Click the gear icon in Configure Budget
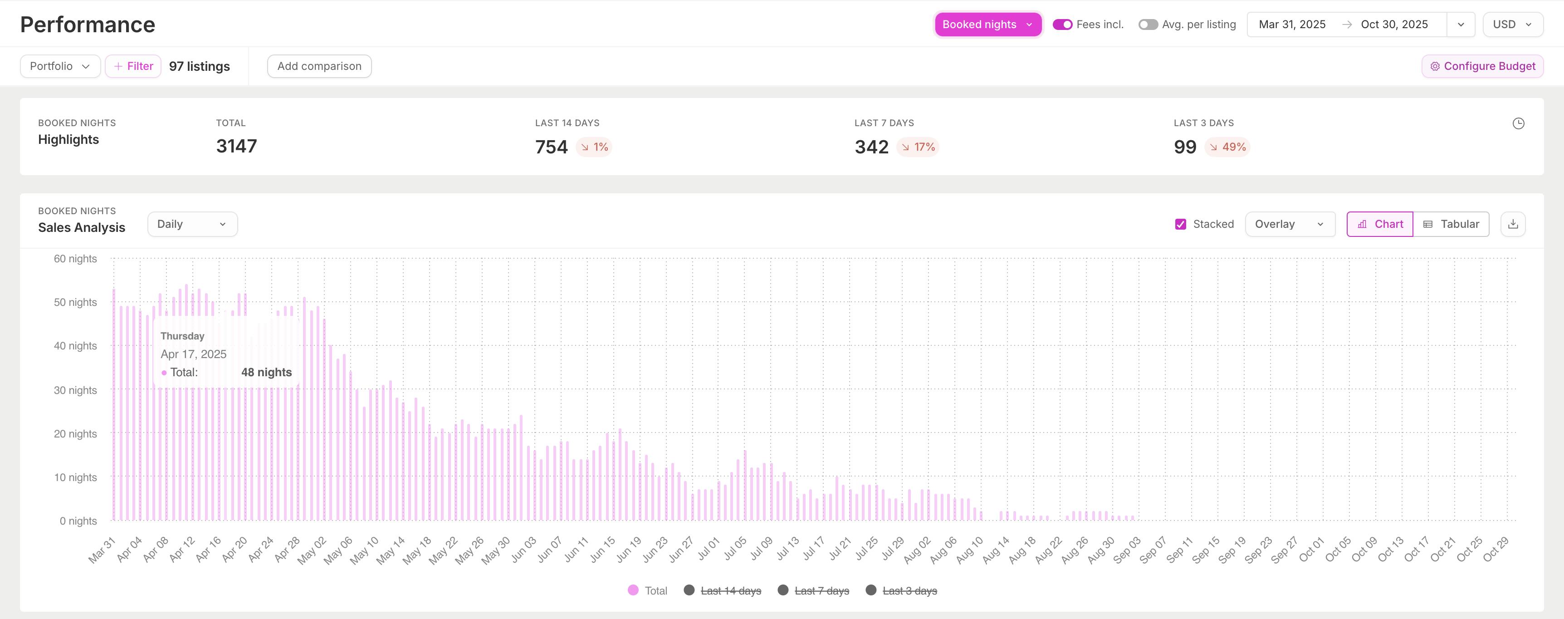Screen dimensions: 1564x619 [x=1435, y=66]
